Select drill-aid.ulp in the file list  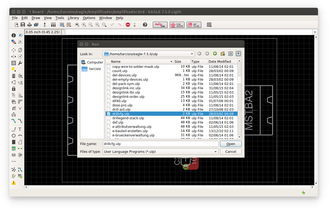[121, 109]
